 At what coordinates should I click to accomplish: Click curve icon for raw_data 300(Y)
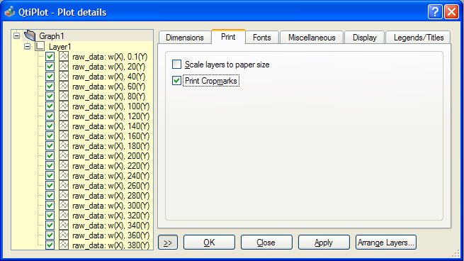pyautogui.click(x=64, y=206)
